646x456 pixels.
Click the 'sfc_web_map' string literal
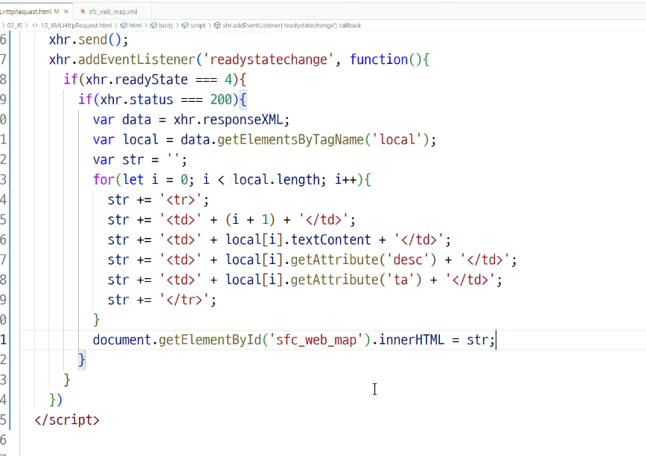[x=316, y=340]
